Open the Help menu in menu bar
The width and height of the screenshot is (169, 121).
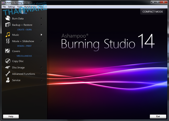(x=41, y=7)
